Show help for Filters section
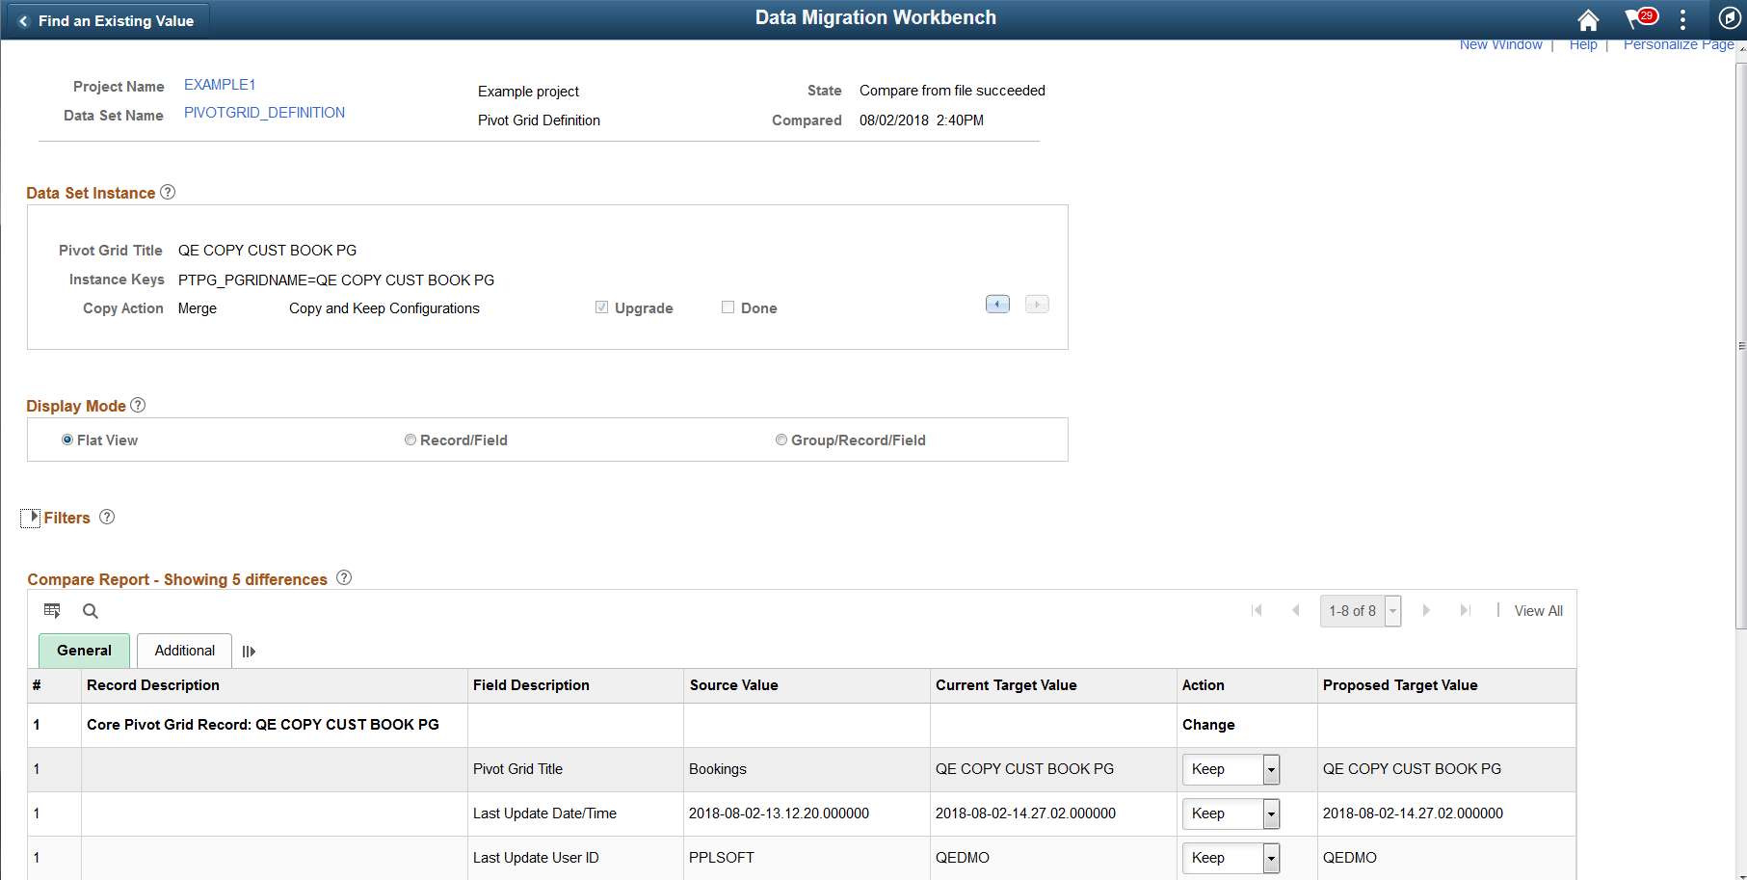This screenshot has height=880, width=1747. [107, 517]
